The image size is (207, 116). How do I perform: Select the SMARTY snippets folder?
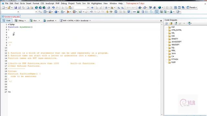[x=173, y=39]
